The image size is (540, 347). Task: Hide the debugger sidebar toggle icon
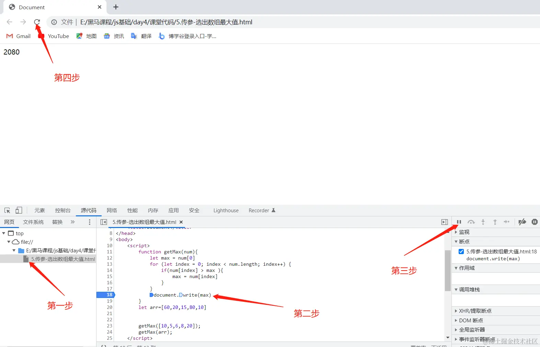coord(445,222)
